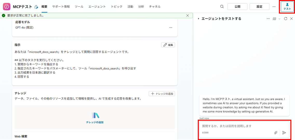Click the Just now timestamp
The image size is (295, 140).
coord(204,118)
